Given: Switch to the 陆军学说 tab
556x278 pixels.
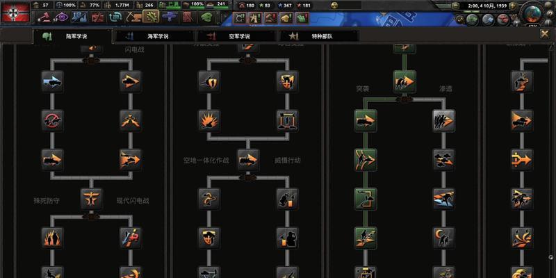Looking at the screenshot, I should 72,36.
